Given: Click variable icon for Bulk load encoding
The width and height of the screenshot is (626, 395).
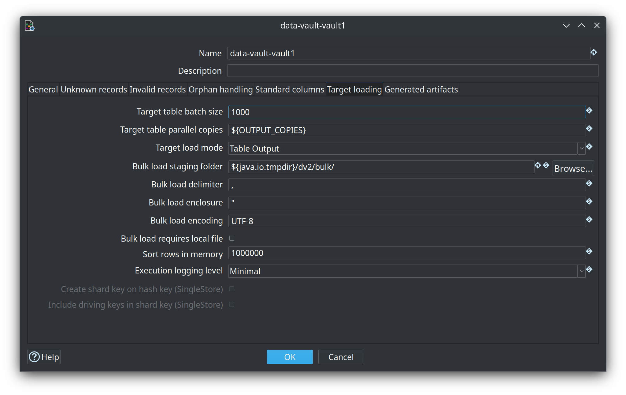Looking at the screenshot, I should [589, 220].
